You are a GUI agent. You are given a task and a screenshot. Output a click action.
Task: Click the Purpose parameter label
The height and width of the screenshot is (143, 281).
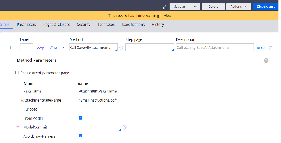[x=30, y=109]
